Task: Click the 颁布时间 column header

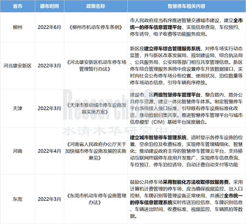Action: pos(49,6)
